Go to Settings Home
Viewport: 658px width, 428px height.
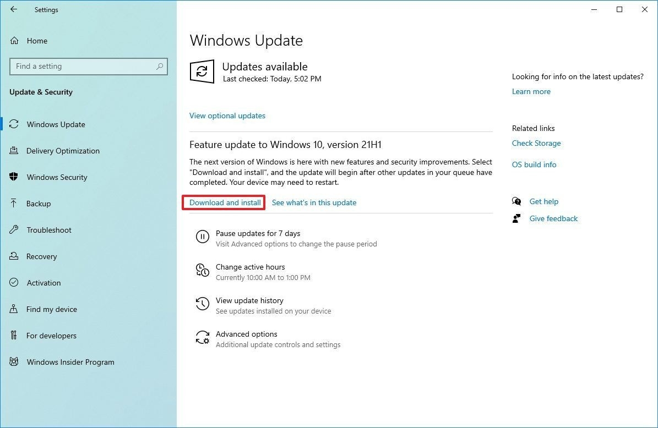[37, 41]
